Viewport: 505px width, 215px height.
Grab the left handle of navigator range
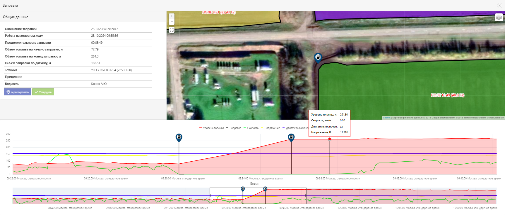(210, 196)
